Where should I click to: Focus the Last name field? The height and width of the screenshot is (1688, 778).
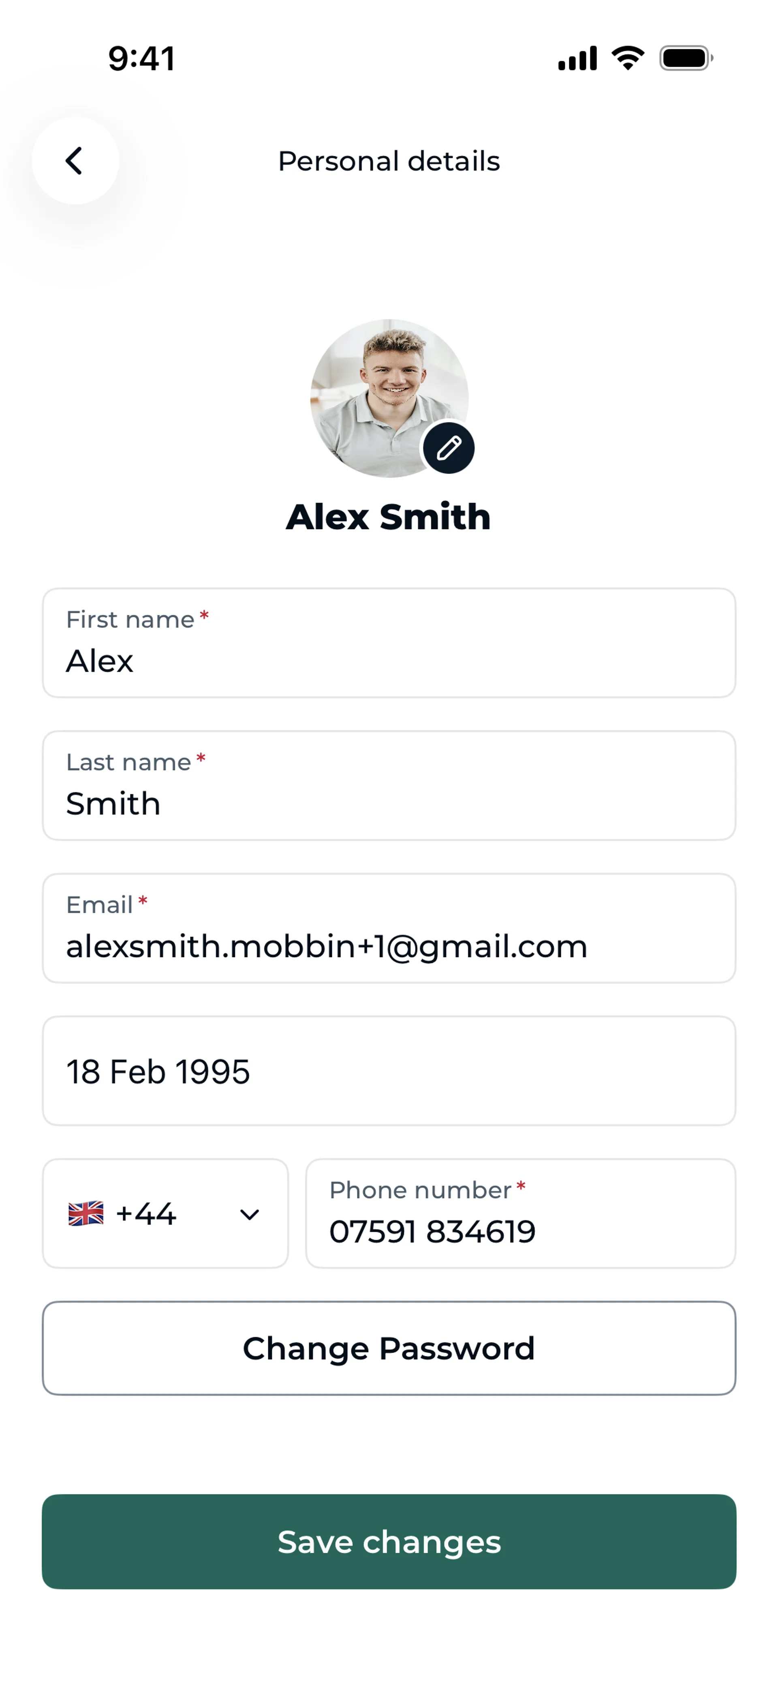[389, 786]
